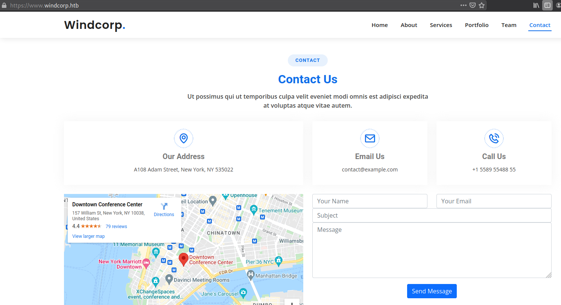Viewport: 561px width, 305px height.
Task: Click the Directions arrow icon on map
Action: coord(164,206)
